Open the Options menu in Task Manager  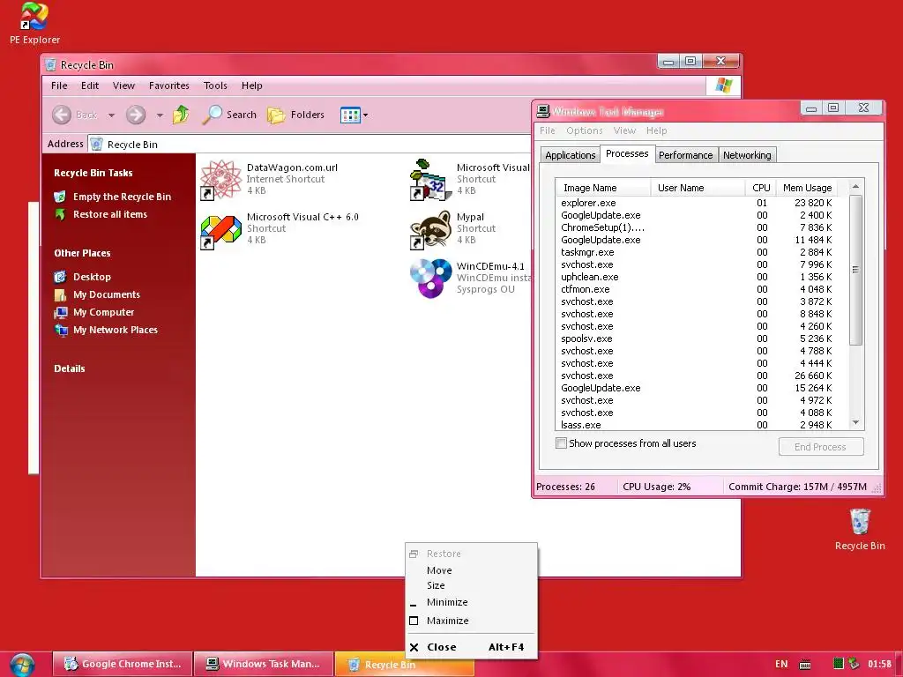(x=584, y=130)
